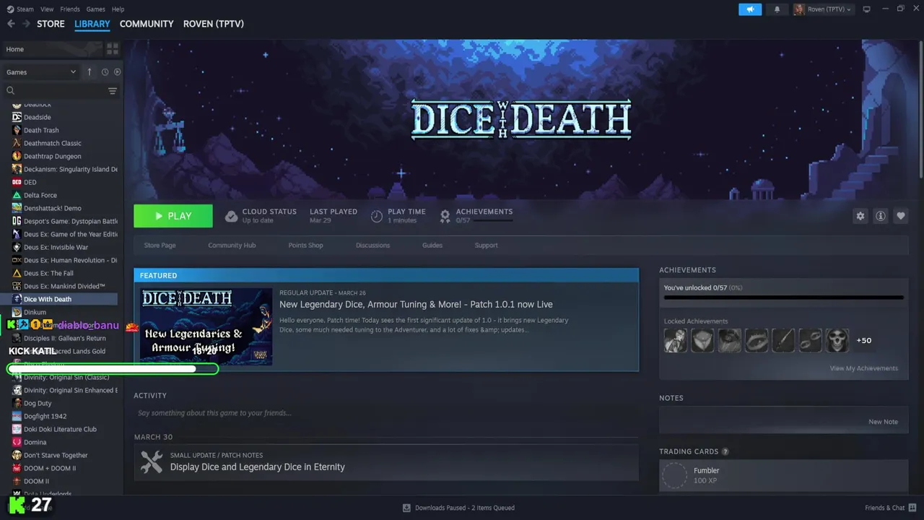Open the Support link

point(486,246)
